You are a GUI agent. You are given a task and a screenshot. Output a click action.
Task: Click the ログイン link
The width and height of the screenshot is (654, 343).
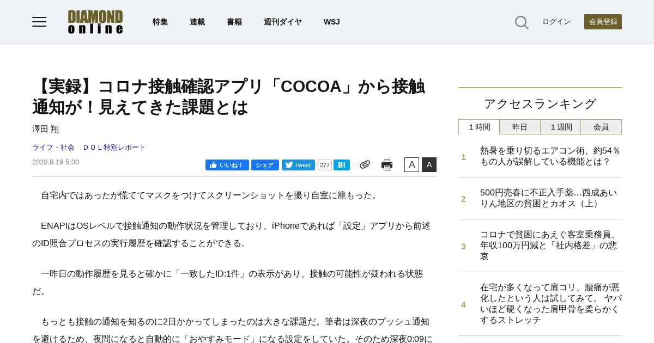[x=556, y=22]
